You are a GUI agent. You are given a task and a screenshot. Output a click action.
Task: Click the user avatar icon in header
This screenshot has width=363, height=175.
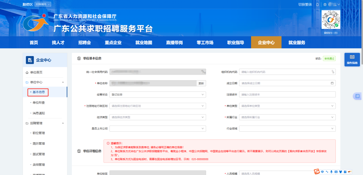(x=325, y=4)
